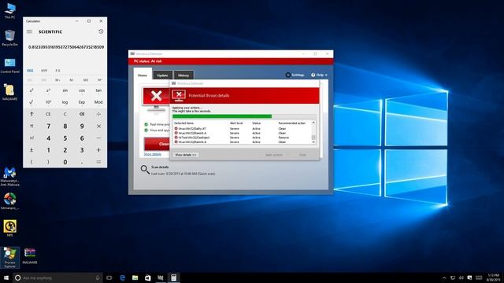Click the number 7 key in Calculator

(48, 126)
